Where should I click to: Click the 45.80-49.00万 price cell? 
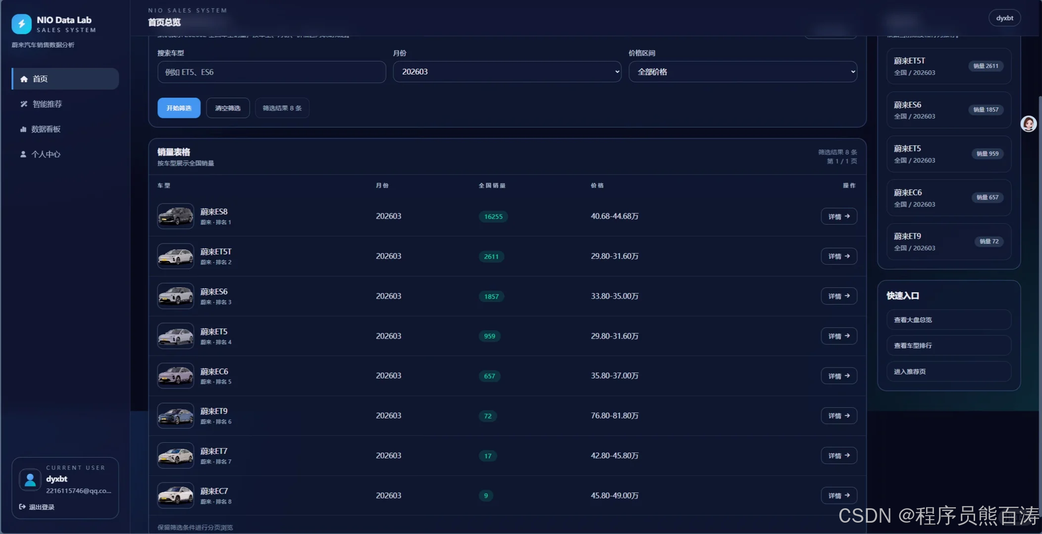coord(615,495)
